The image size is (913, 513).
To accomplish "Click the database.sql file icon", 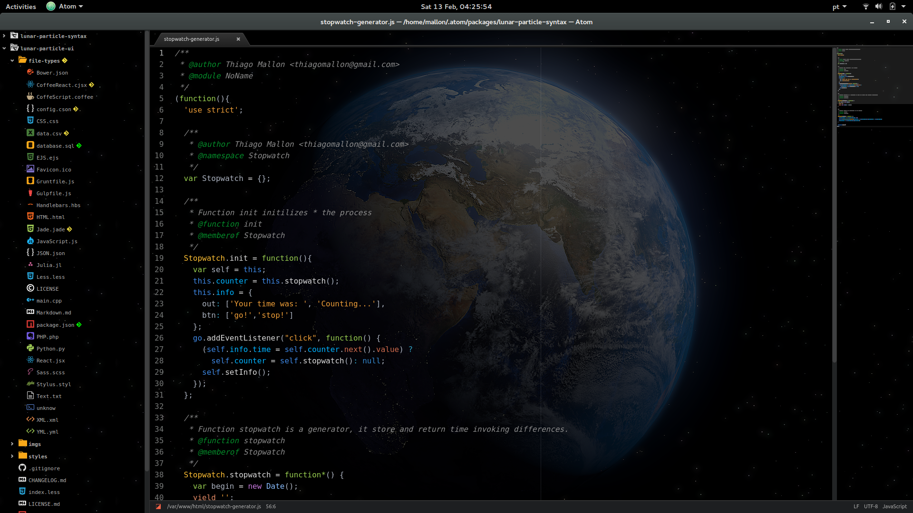I will click(30, 145).
